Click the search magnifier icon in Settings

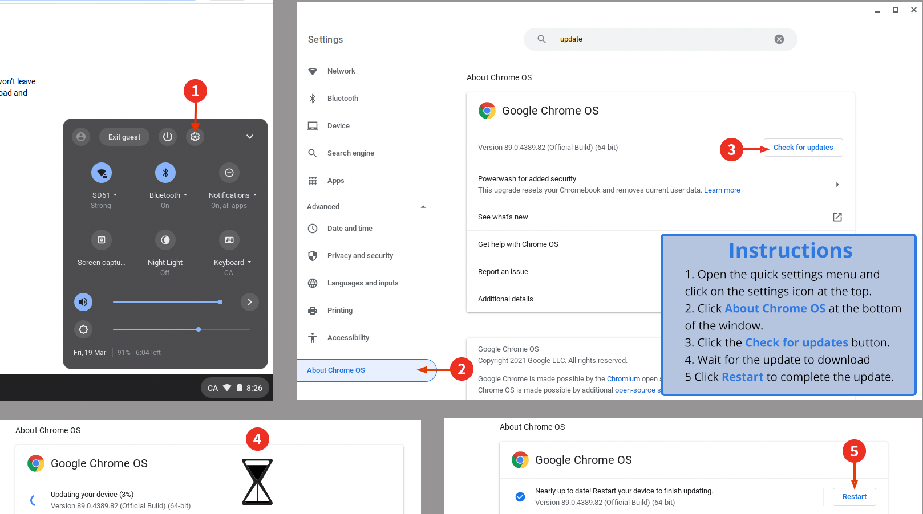542,39
